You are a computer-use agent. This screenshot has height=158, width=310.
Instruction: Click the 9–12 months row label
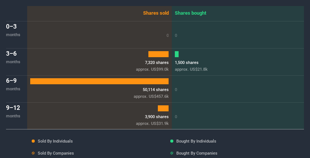pos(13,111)
